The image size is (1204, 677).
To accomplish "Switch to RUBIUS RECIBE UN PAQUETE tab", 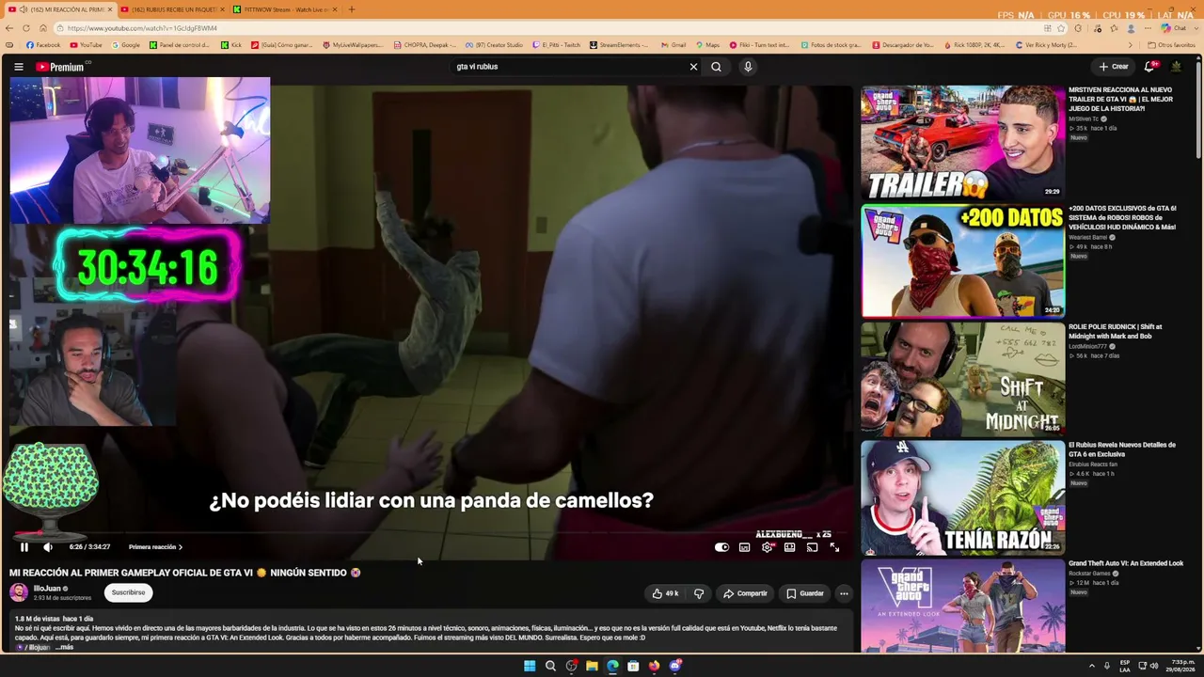I will coord(173,9).
